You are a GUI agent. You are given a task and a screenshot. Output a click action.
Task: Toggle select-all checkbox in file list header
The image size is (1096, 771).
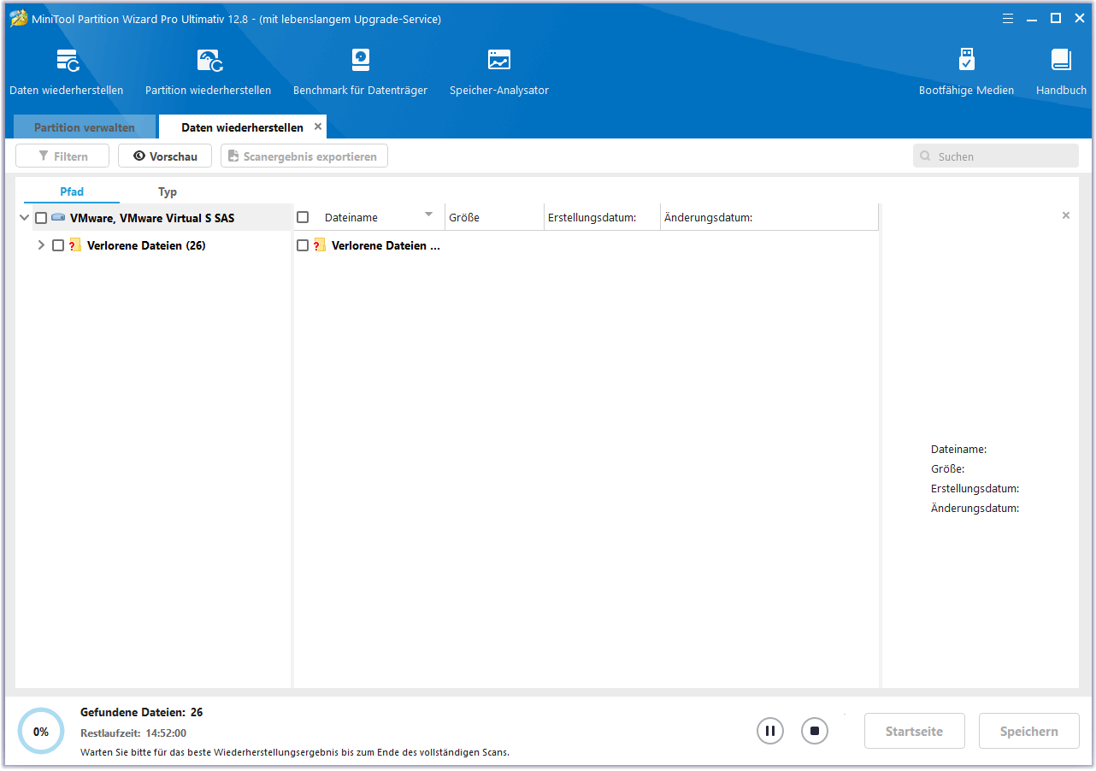[303, 217]
